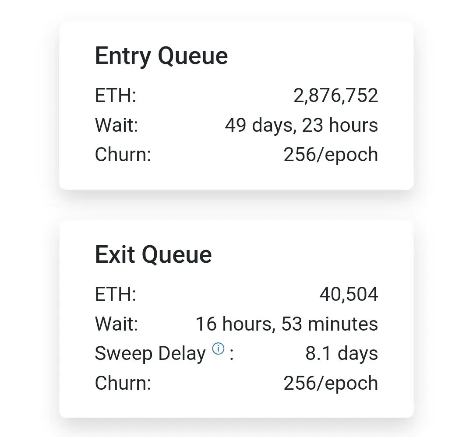Image resolution: width=473 pixels, height=437 pixels.
Task: Click the Entry Queue ETH value 2,876,752
Action: [x=335, y=95]
